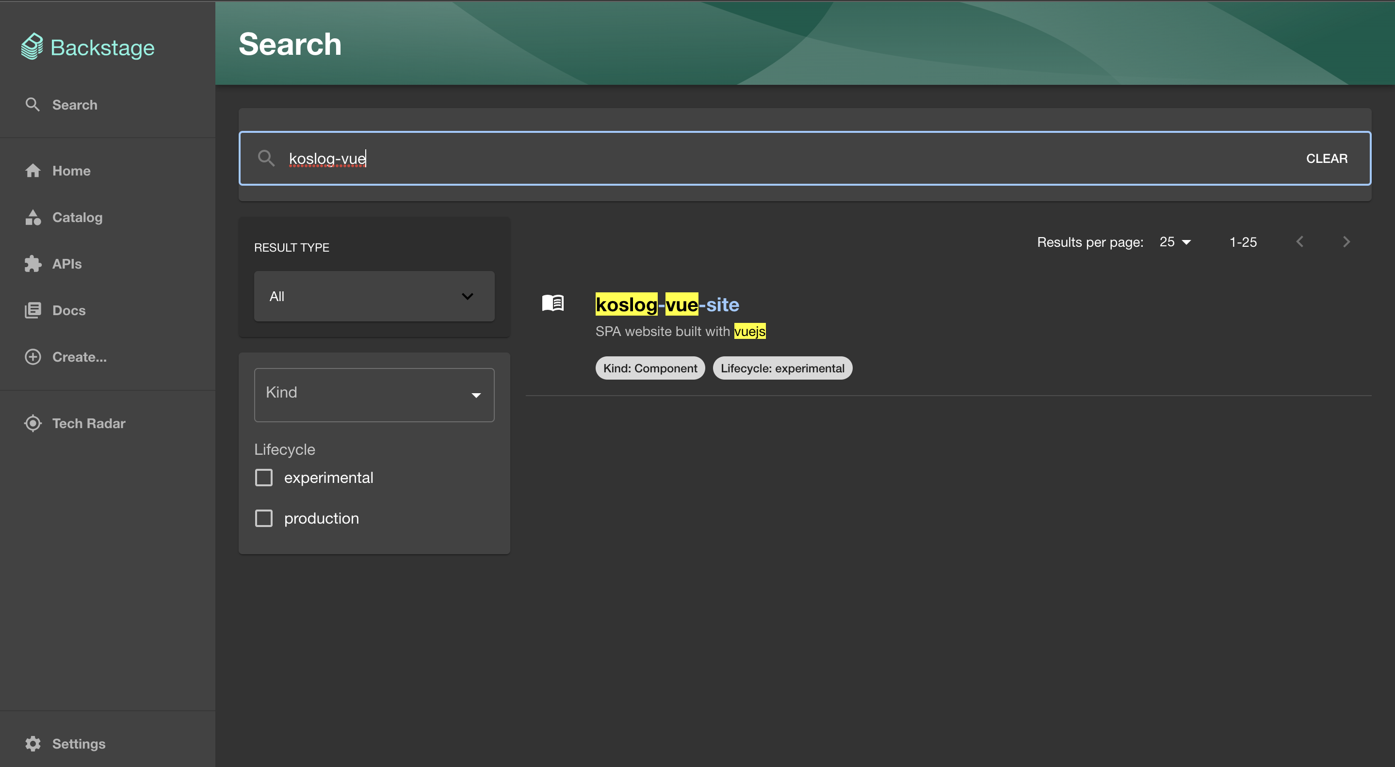
Task: Click the Settings sidebar icon
Action: click(x=33, y=743)
